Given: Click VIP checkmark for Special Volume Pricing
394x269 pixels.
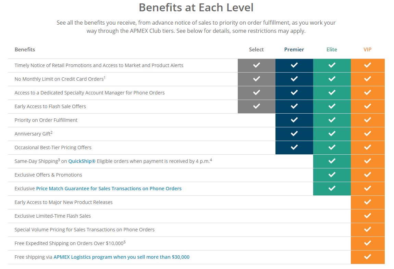Looking at the screenshot, I should pyautogui.click(x=368, y=229).
